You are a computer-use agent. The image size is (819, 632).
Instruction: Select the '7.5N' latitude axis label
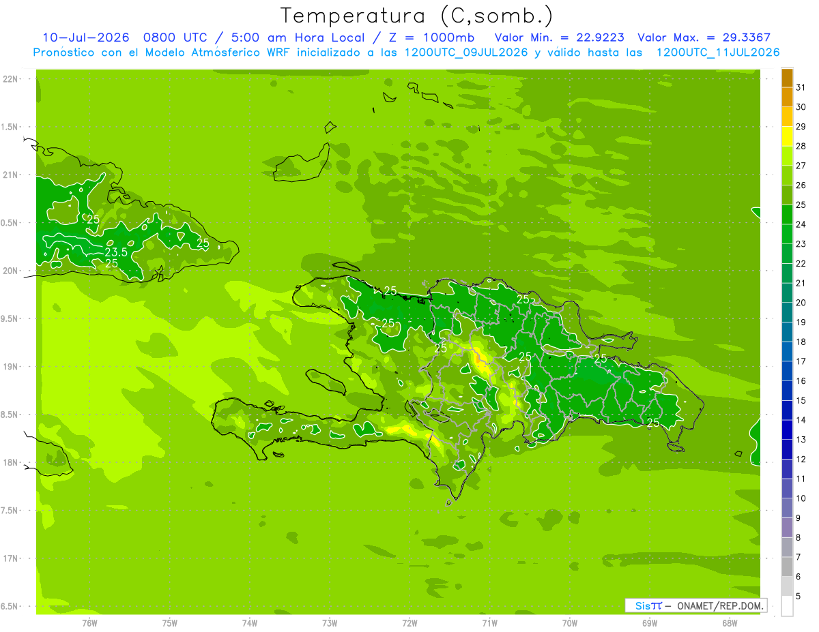click(x=9, y=510)
